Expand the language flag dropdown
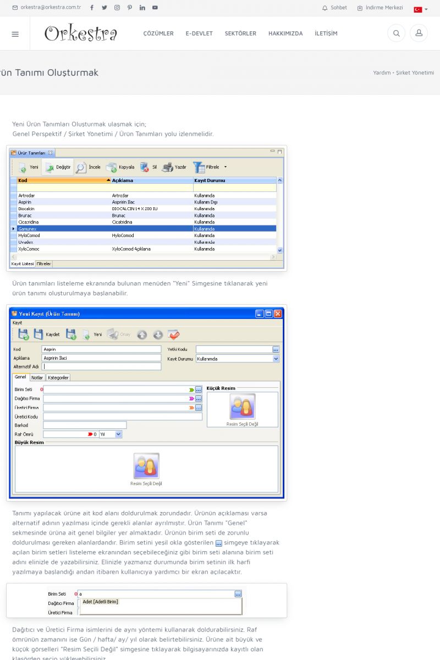Screen dimensions: 440x660 point(421,9)
